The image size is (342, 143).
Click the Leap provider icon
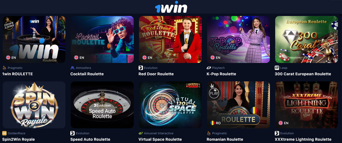coord(277,68)
